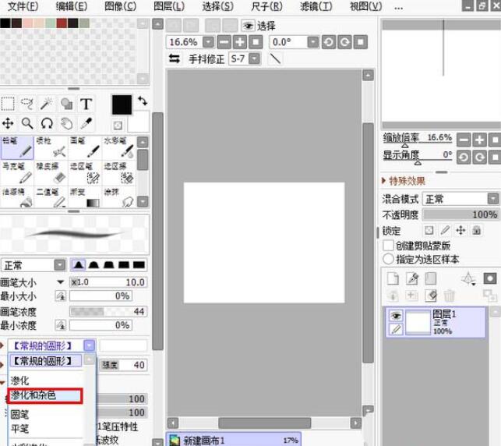This screenshot has width=501, height=446.
Task: Click the swap foreground/background colors arrow
Action: [x=143, y=101]
